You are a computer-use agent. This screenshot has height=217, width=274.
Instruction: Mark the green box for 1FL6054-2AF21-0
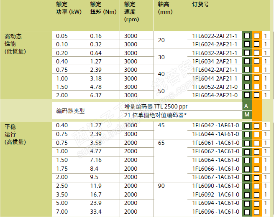[x=247, y=95]
